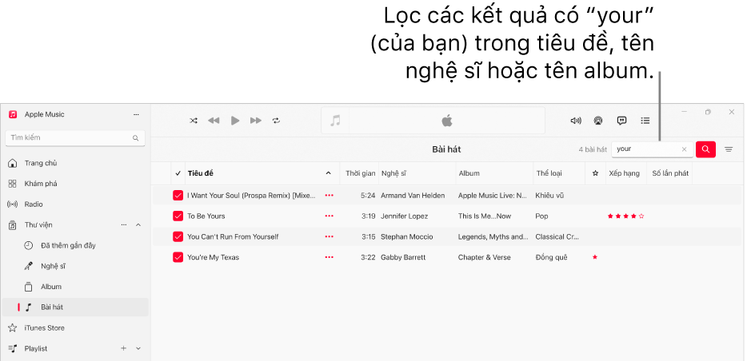Image resolution: width=747 pixels, height=361 pixels.
Task: Sort by Nghệ sĩ column
Action: (393, 173)
